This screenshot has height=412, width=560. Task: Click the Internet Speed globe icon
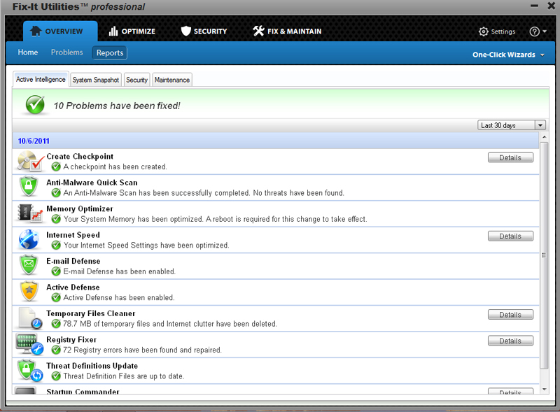[29, 240]
